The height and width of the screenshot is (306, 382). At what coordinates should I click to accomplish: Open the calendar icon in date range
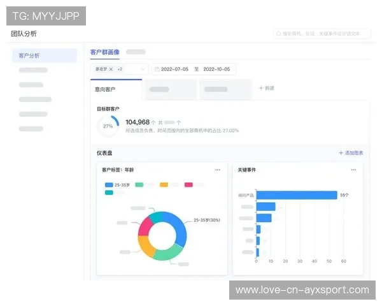click(157, 69)
